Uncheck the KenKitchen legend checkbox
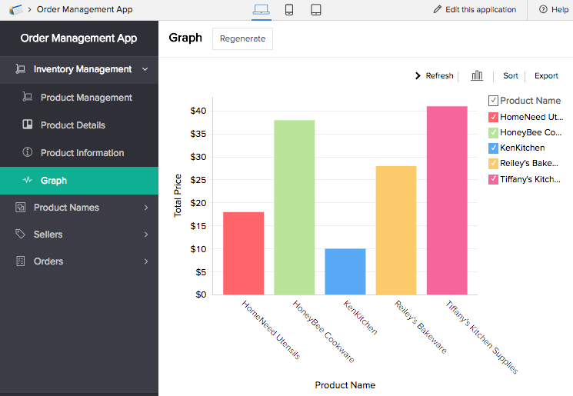 point(493,148)
